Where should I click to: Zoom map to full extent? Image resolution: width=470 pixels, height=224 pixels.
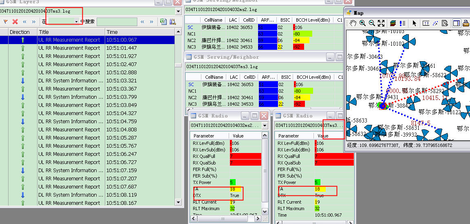pyautogui.click(x=381, y=23)
